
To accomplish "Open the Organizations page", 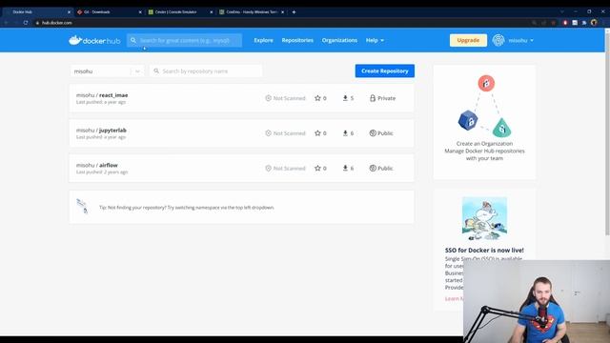I will coord(339,40).
